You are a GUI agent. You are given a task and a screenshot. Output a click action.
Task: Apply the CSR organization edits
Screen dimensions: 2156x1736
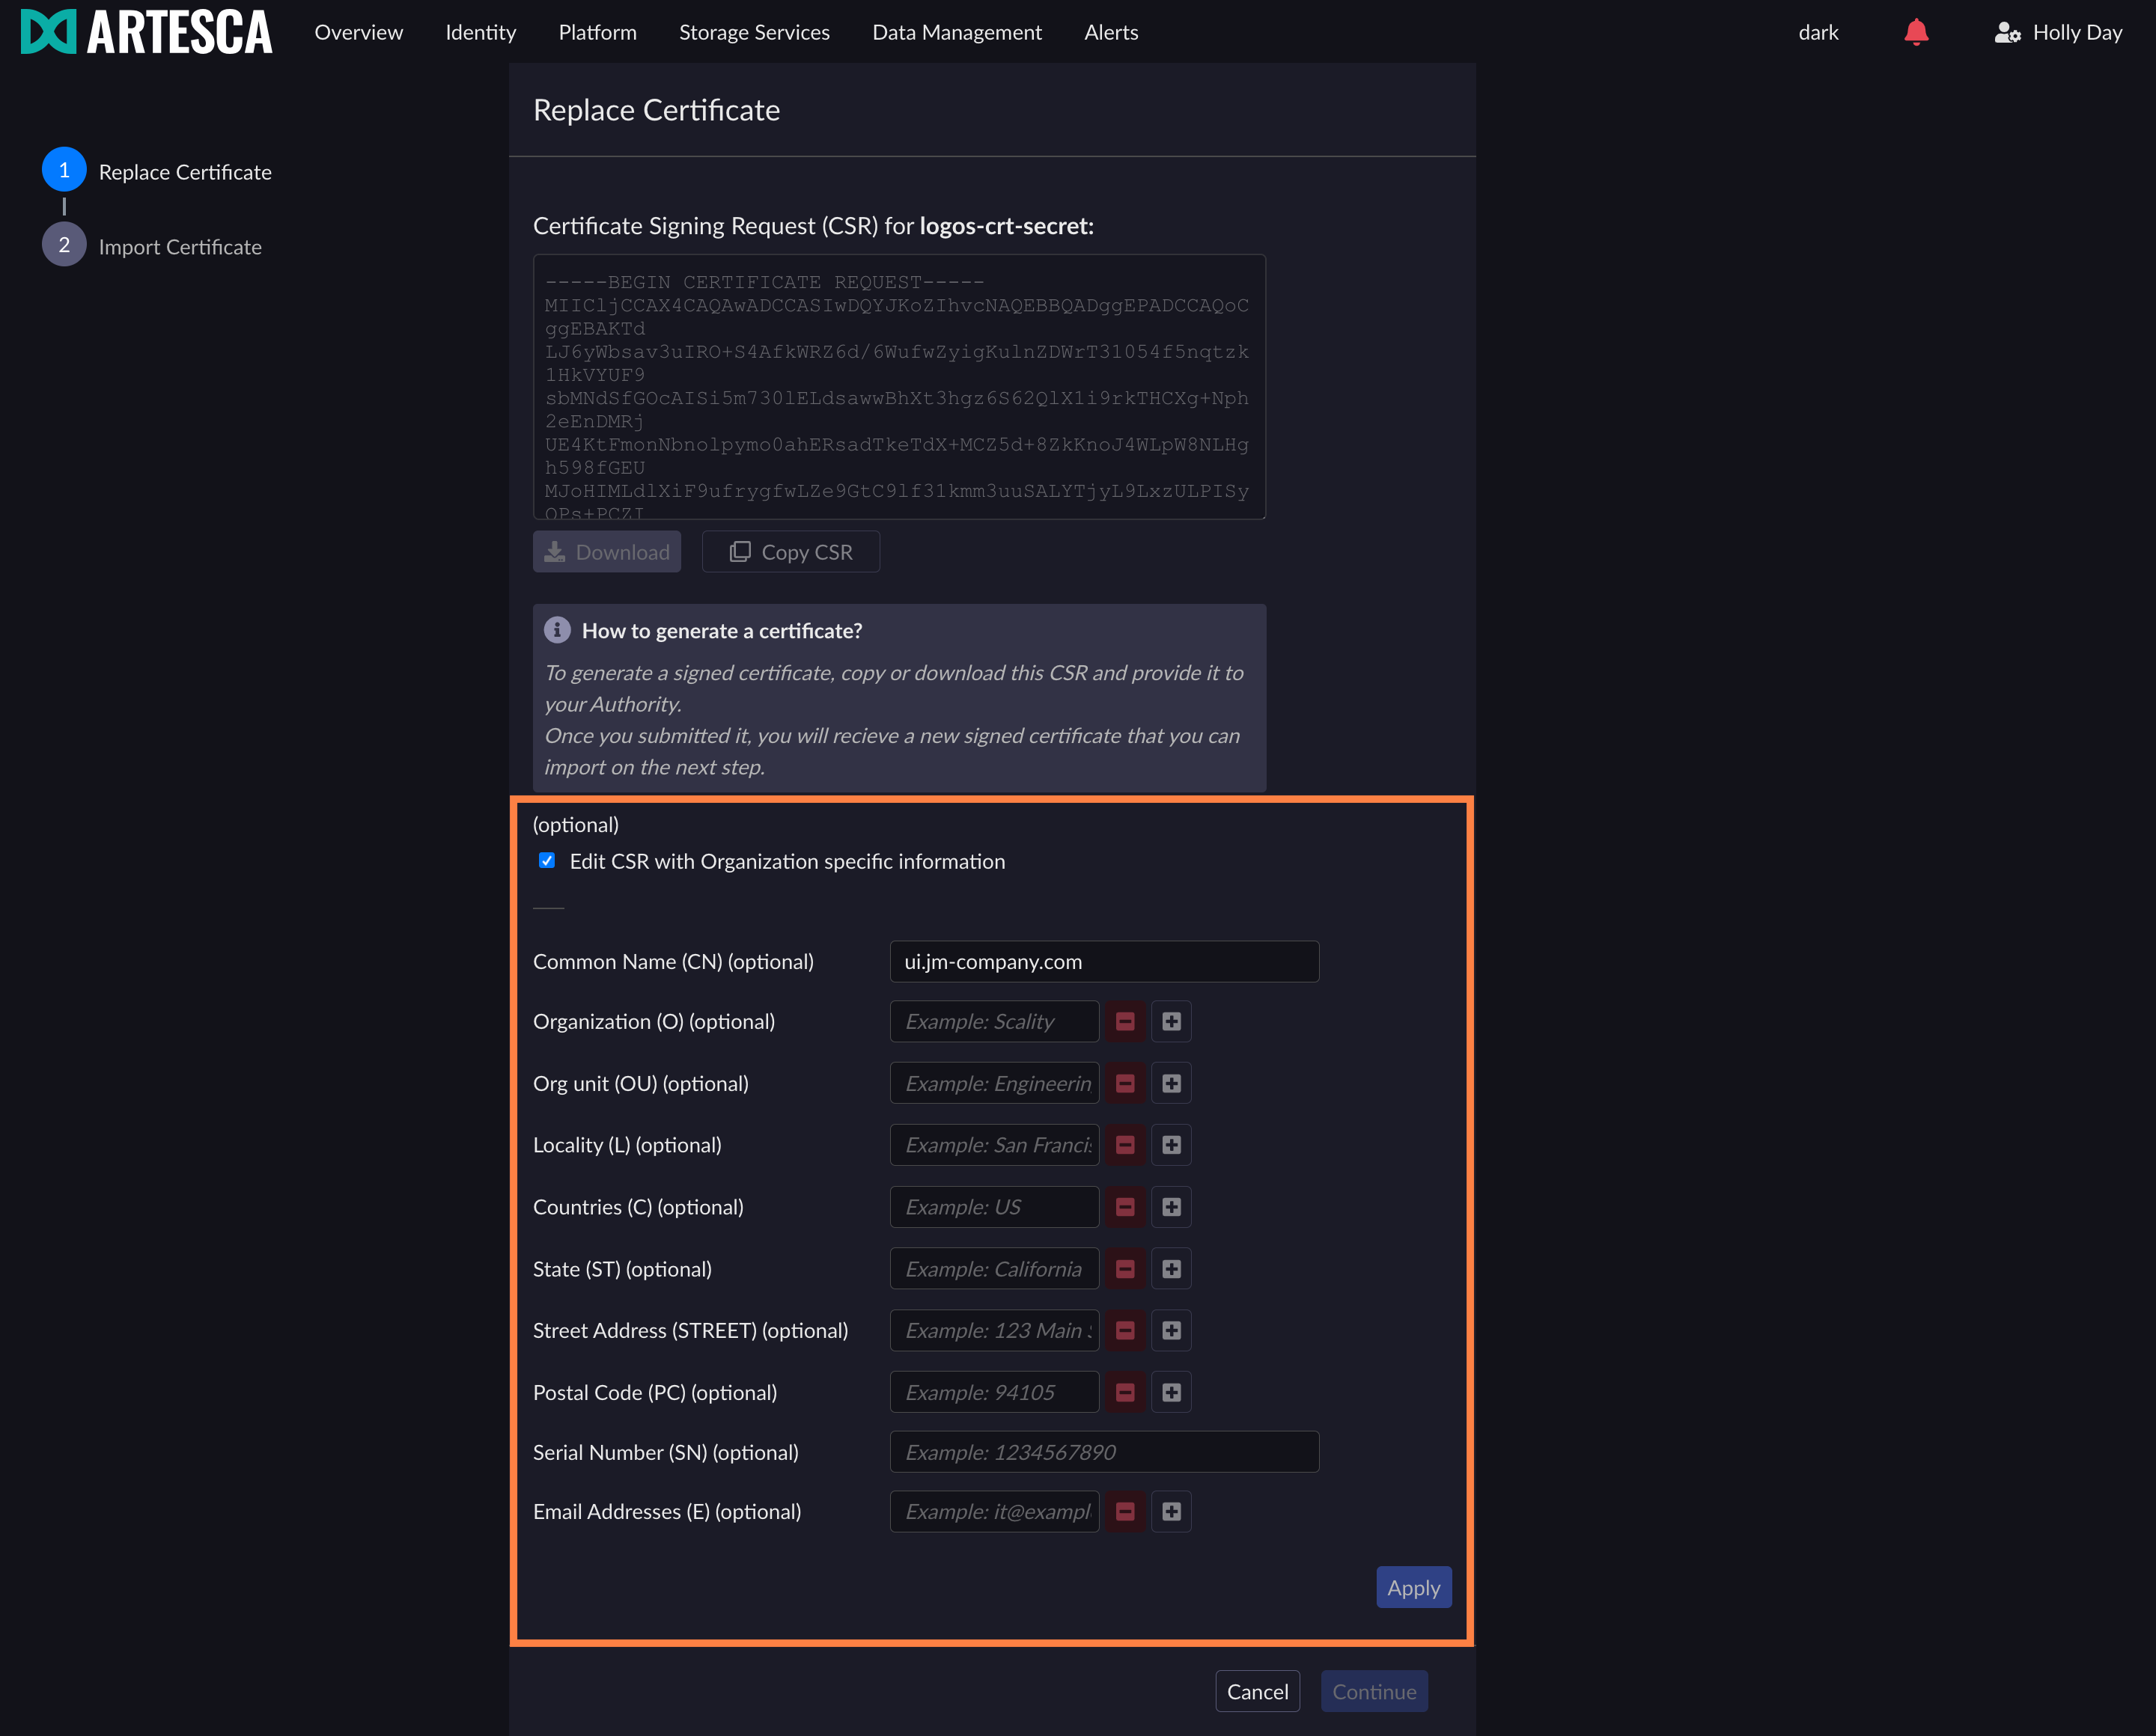1413,1587
